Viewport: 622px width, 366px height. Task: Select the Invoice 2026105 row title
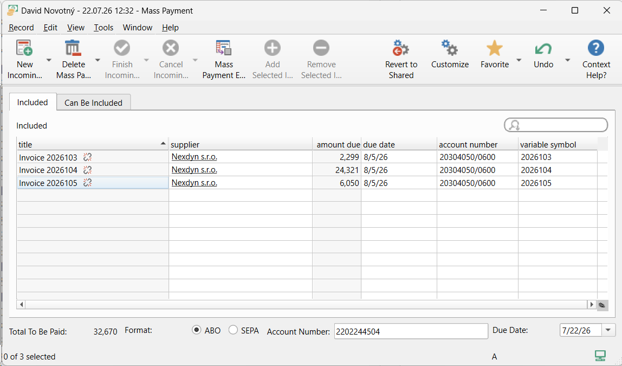(x=48, y=183)
